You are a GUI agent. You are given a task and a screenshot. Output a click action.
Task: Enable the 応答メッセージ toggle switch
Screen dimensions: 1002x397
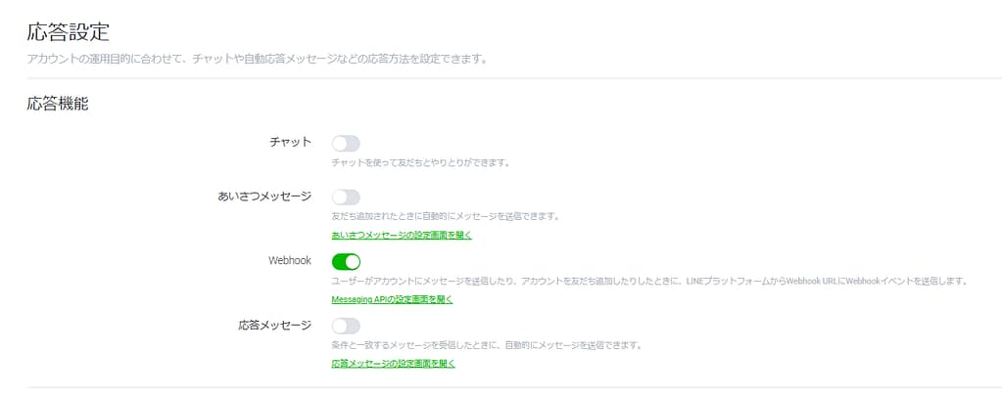[346, 326]
